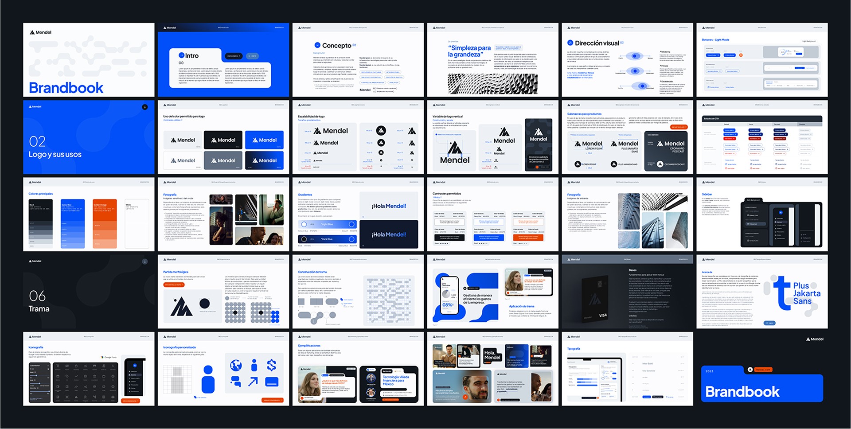Click vertical Mendel logo on dark card
Screen dimensions: 851x429
point(539,135)
